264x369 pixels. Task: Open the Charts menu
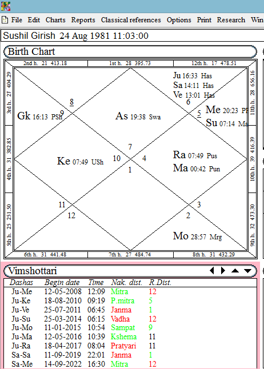pos(55,20)
